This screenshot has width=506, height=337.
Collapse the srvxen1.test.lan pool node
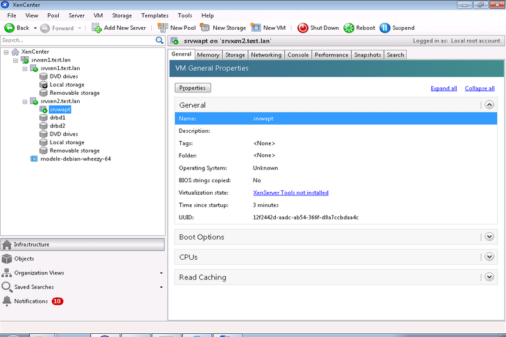(15, 60)
